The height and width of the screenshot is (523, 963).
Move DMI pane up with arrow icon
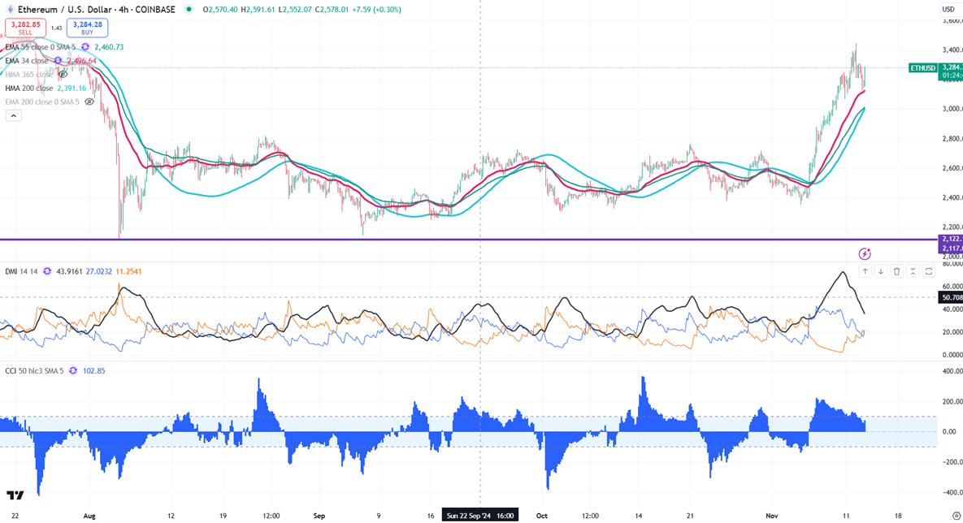[865, 271]
